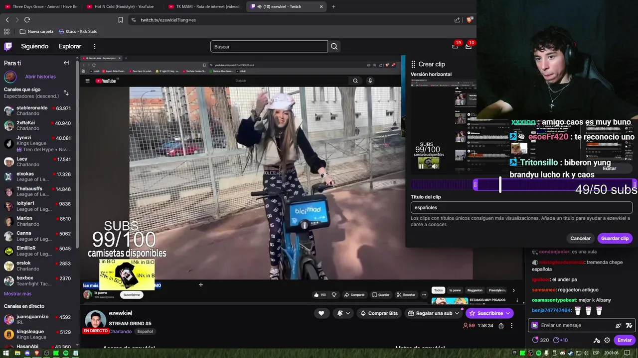Viewport: 638px width, 358px height.
Task: Expand more YouTube category chips arrow
Action: click(x=513, y=290)
